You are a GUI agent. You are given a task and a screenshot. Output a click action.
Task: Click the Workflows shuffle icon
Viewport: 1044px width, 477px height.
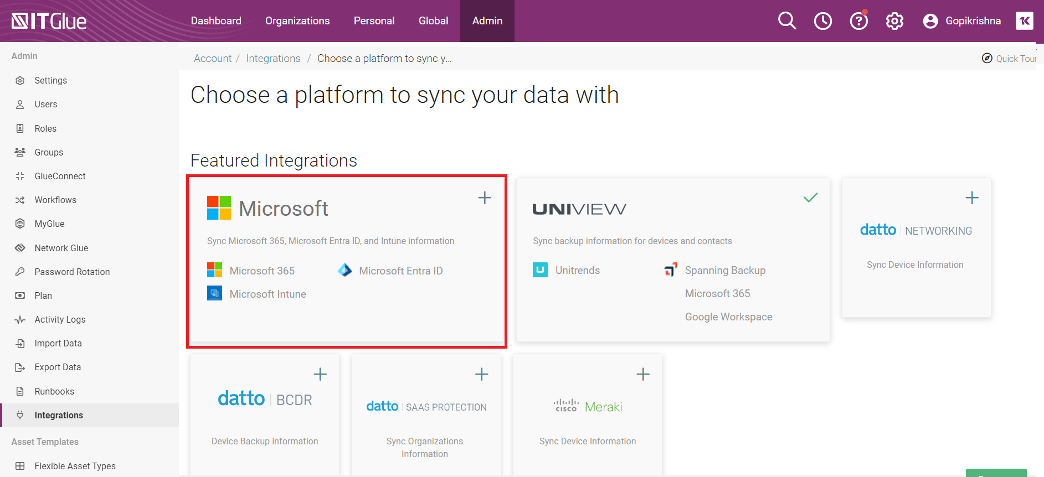pos(20,200)
